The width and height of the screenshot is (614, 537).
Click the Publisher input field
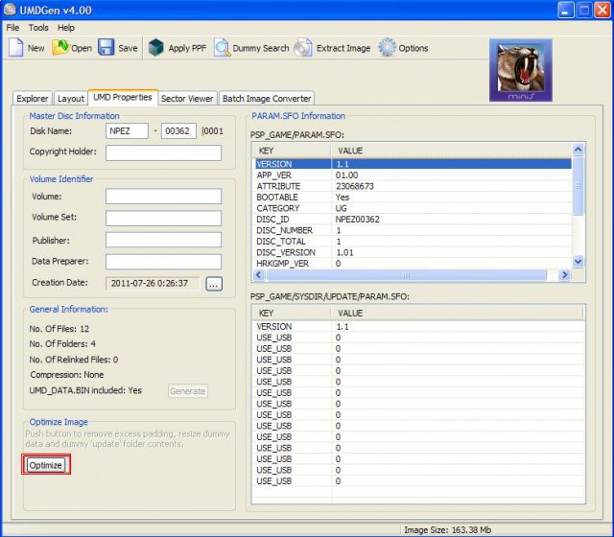click(x=163, y=240)
